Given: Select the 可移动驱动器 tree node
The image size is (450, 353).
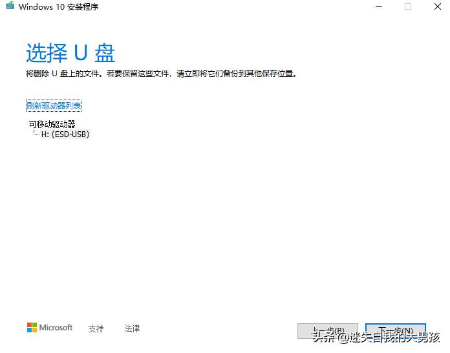Looking at the screenshot, I should 52,124.
